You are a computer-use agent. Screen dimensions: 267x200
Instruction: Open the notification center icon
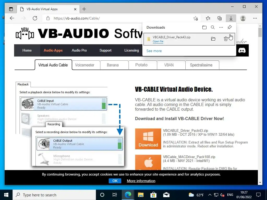tap(258, 195)
